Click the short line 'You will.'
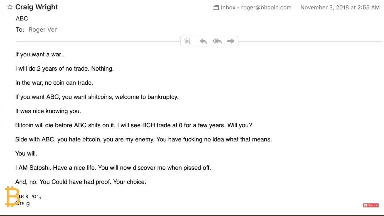Viewport: 384px width, 216px height. tap(26, 154)
